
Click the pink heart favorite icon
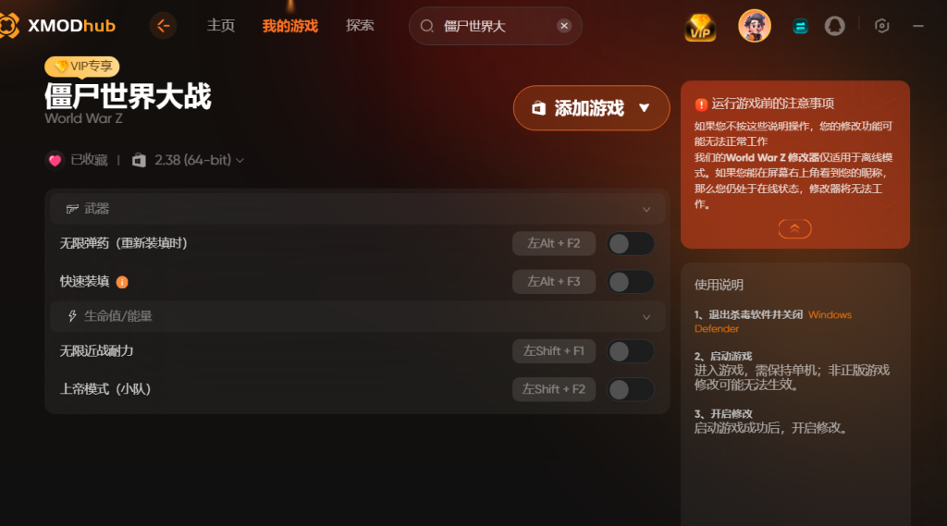(x=55, y=160)
